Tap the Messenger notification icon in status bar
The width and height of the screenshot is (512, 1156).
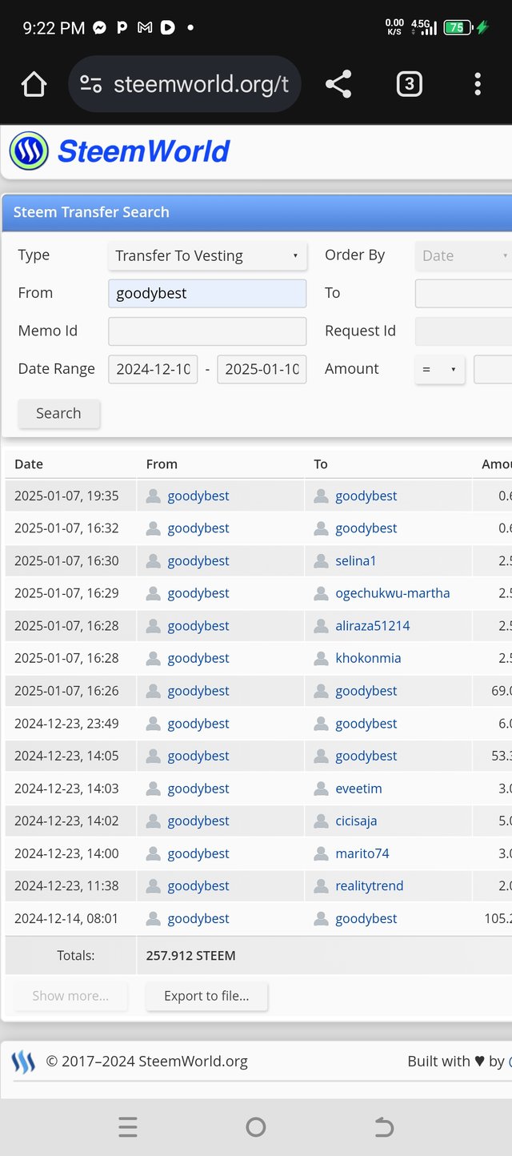click(x=100, y=27)
